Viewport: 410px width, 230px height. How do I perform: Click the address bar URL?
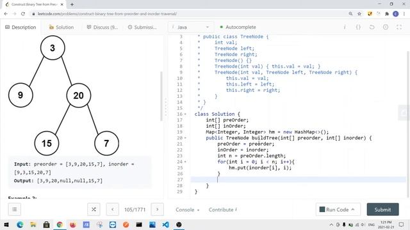coord(107,14)
